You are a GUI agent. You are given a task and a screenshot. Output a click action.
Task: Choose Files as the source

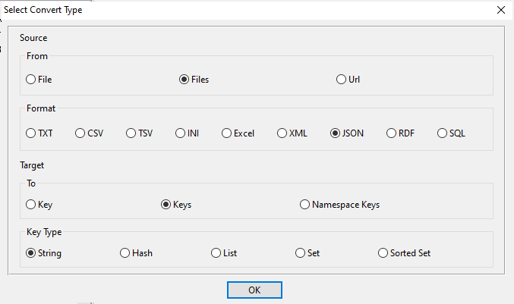[x=184, y=80]
